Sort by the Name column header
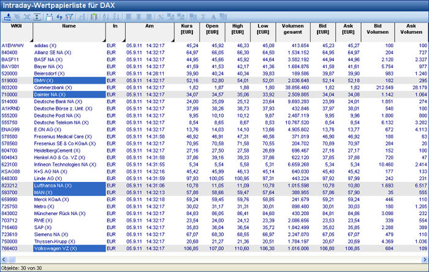Screen dimensions: 429x272 (69, 26)
